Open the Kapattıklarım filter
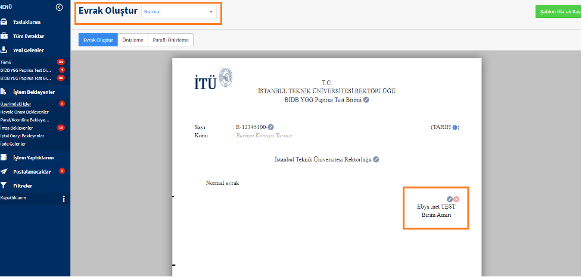This screenshot has width=582, height=277. click(13, 198)
